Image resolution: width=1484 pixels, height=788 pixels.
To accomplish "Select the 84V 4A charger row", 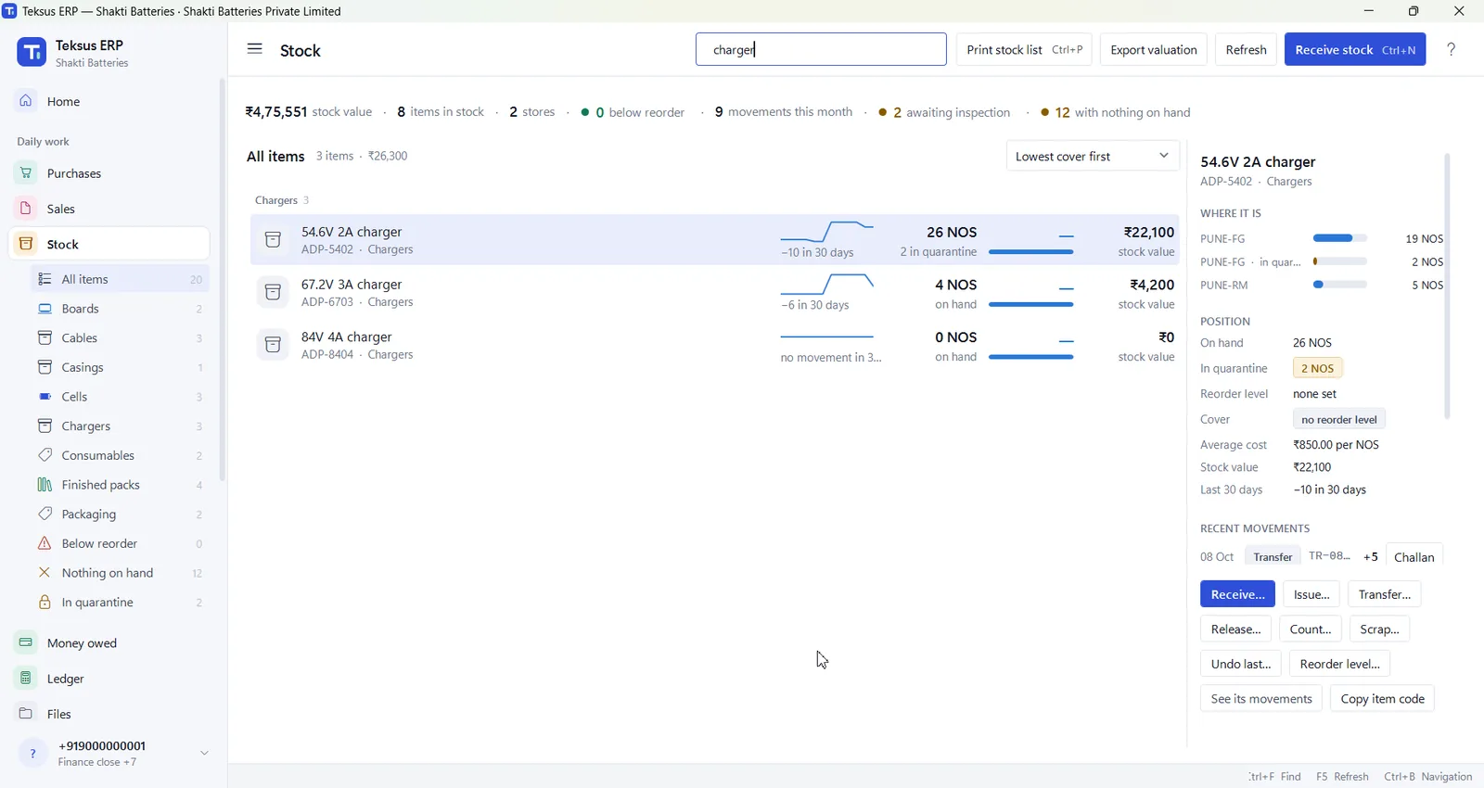I will click(714, 345).
